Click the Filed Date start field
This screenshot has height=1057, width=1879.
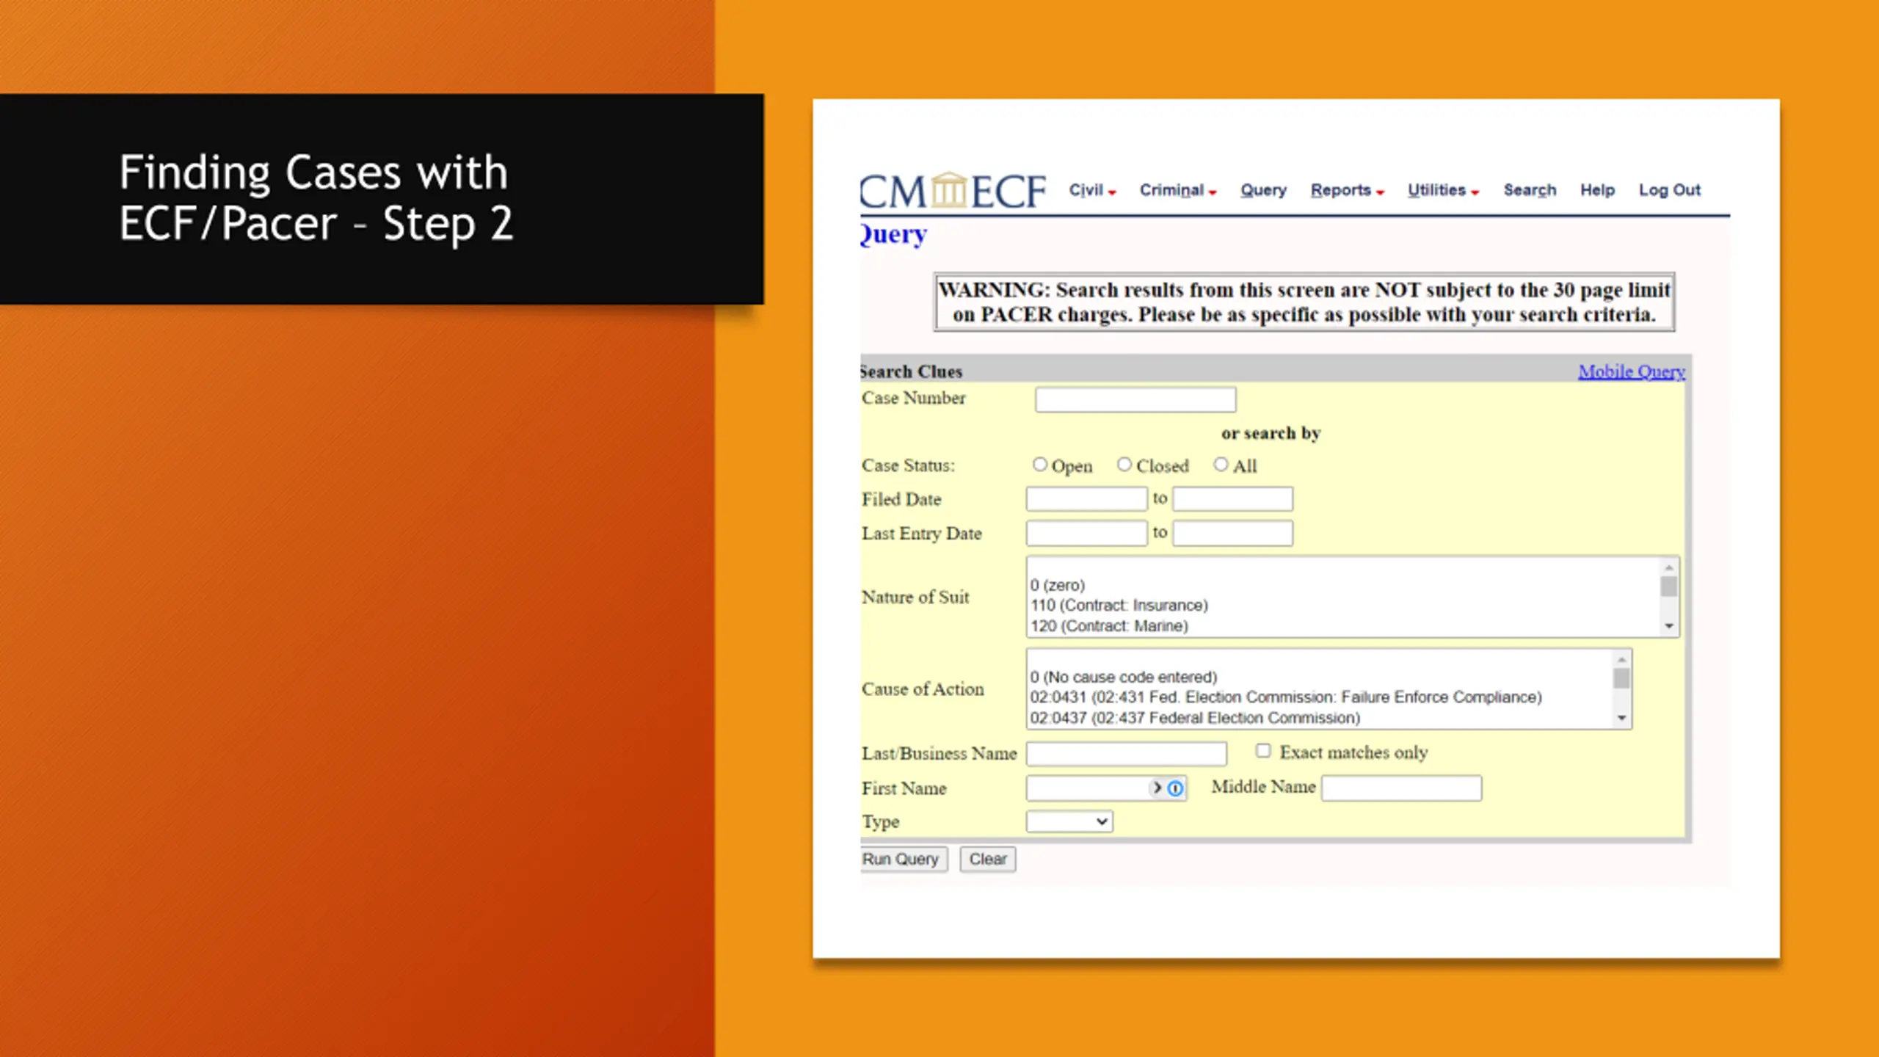(x=1086, y=499)
